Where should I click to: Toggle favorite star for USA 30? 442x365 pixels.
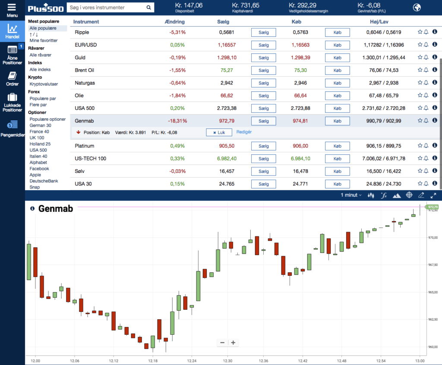pos(420,183)
